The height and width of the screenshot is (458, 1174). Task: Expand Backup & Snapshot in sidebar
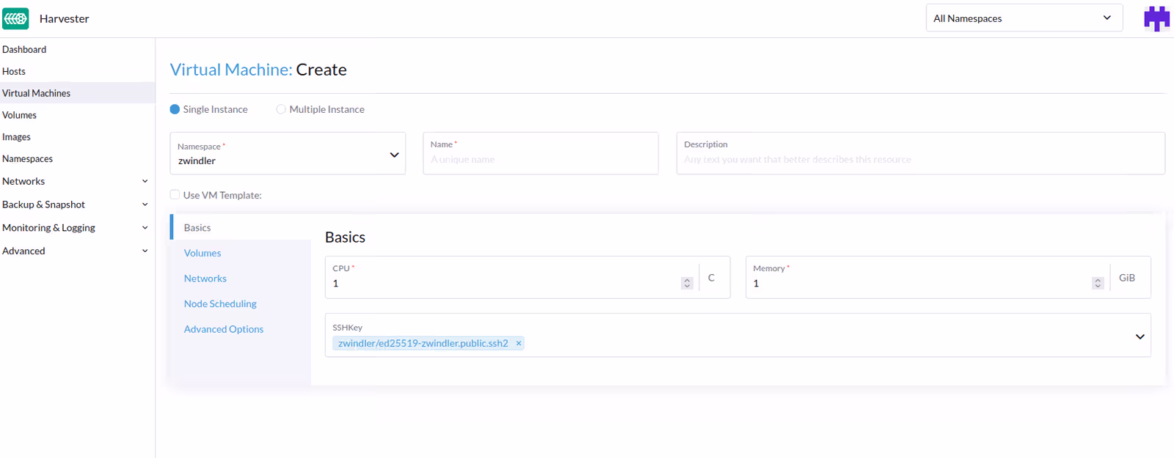click(145, 204)
